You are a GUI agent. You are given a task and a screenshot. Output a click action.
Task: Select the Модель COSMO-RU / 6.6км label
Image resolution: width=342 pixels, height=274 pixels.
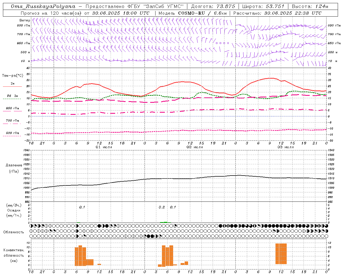193,13
